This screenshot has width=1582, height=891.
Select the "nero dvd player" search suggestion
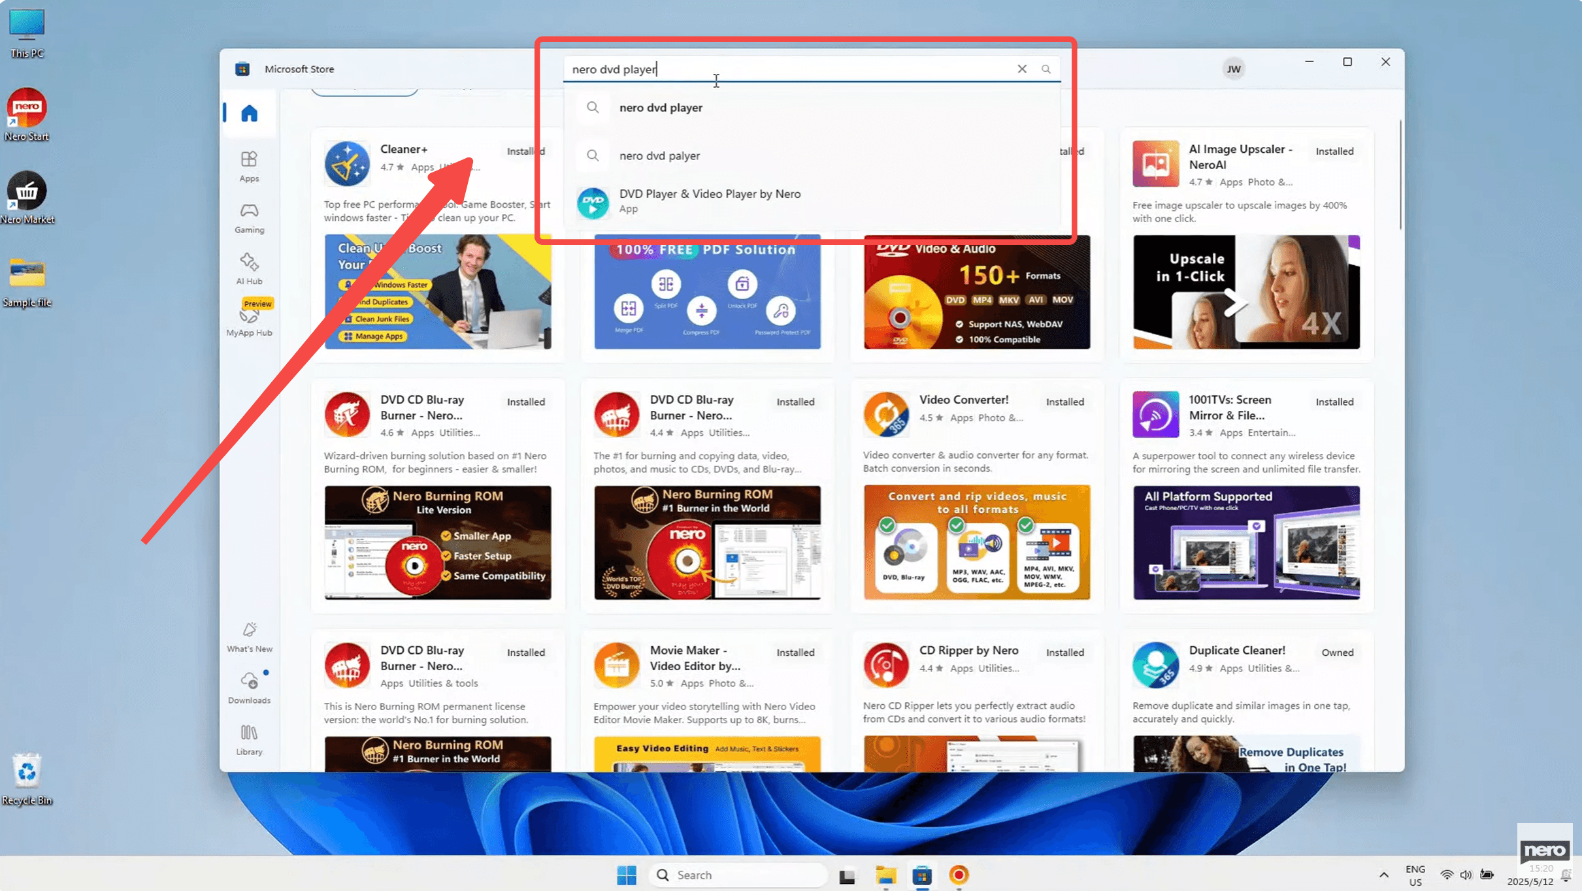pos(812,107)
